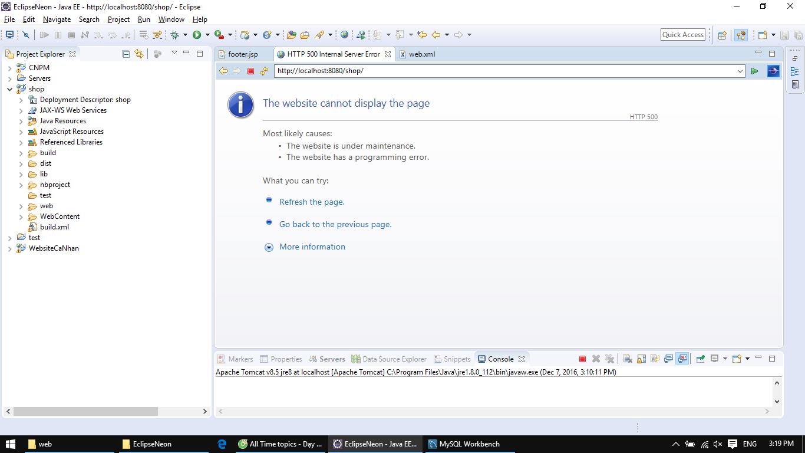Click the Project Explorer horizontal scrollbar
The height and width of the screenshot is (453, 805).
[x=85, y=411]
